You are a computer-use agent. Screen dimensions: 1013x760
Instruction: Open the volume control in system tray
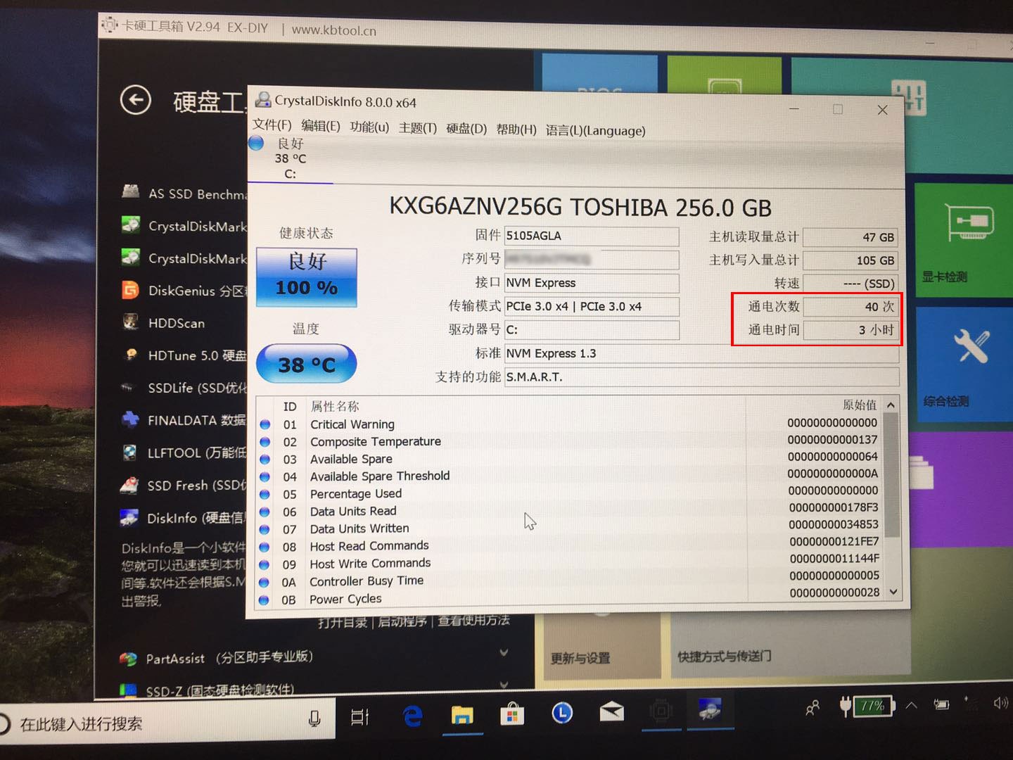click(x=1001, y=702)
